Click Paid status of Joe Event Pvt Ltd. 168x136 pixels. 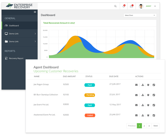pos(90,105)
